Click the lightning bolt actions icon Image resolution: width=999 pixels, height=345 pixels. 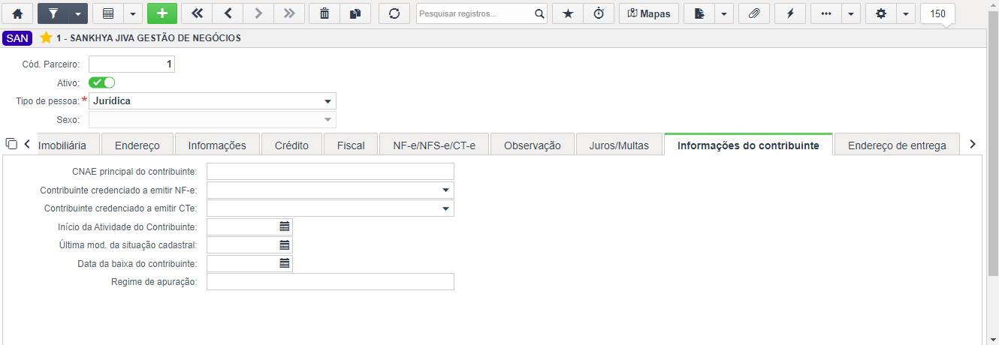tap(790, 13)
